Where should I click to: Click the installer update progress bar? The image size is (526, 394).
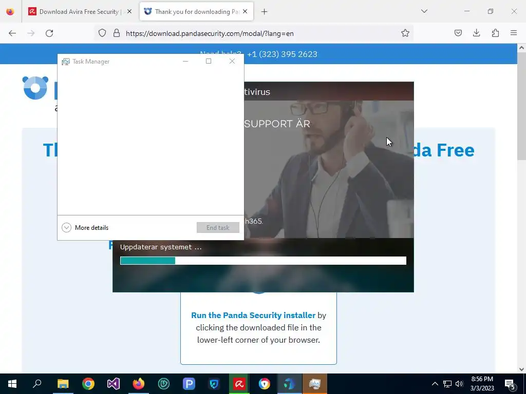[x=263, y=261]
